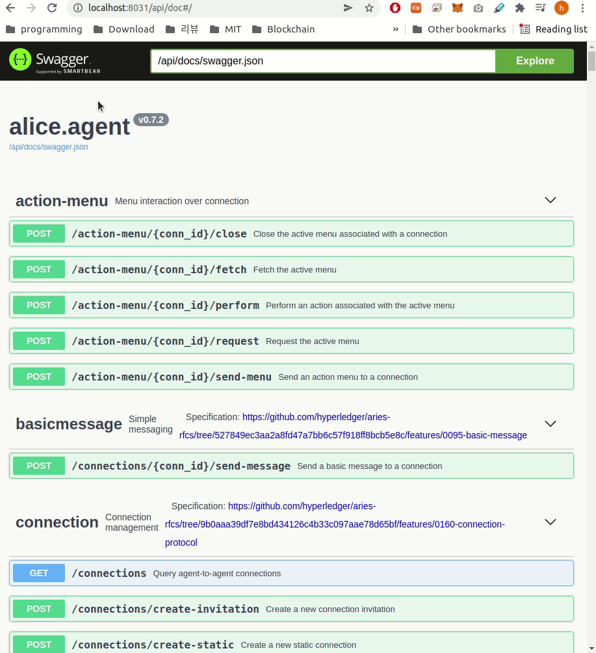Collapse the connection section chevron
Image resolution: width=596 pixels, height=653 pixels.
tap(551, 522)
